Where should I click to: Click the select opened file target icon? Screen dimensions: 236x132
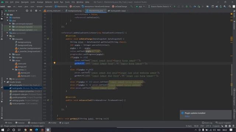pos(27,11)
